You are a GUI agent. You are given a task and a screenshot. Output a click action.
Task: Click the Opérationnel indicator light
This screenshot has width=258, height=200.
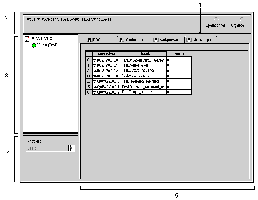pyautogui.click(x=216, y=20)
